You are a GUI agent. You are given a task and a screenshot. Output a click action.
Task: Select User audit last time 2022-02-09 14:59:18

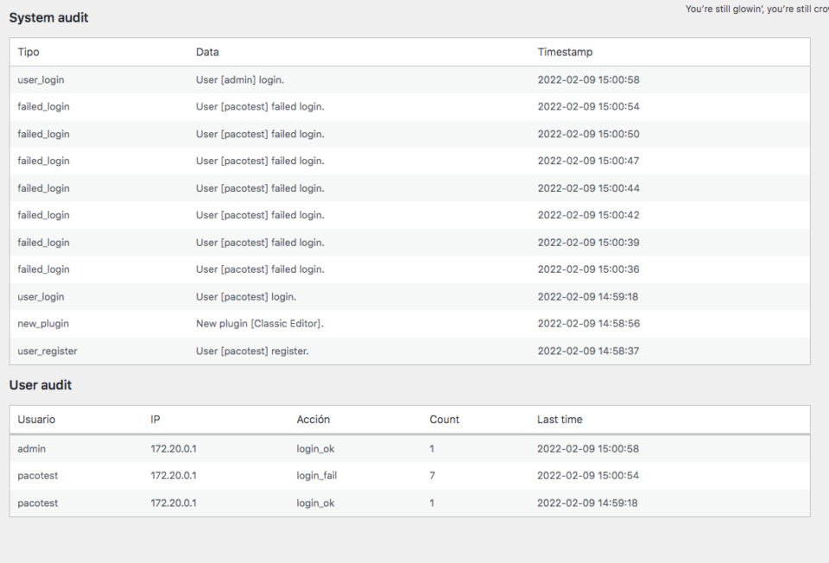click(x=587, y=503)
